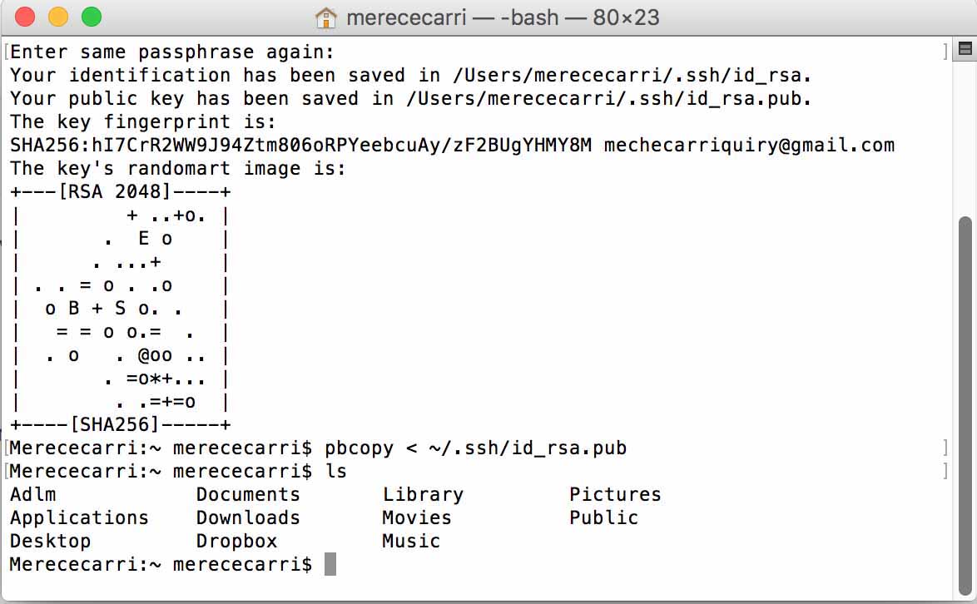Minimize the window using yellow button

tap(58, 17)
